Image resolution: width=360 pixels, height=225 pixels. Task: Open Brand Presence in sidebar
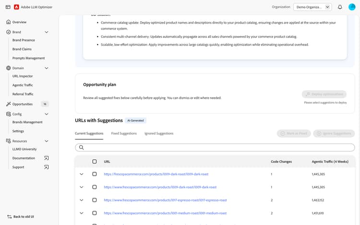(x=24, y=40)
